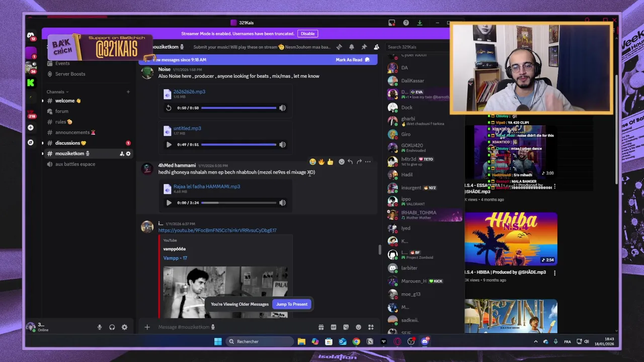
Task: Focus the Search 321Kais field
Action: (417, 47)
